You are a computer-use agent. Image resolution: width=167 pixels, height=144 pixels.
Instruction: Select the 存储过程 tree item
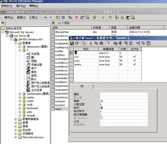click(36, 65)
